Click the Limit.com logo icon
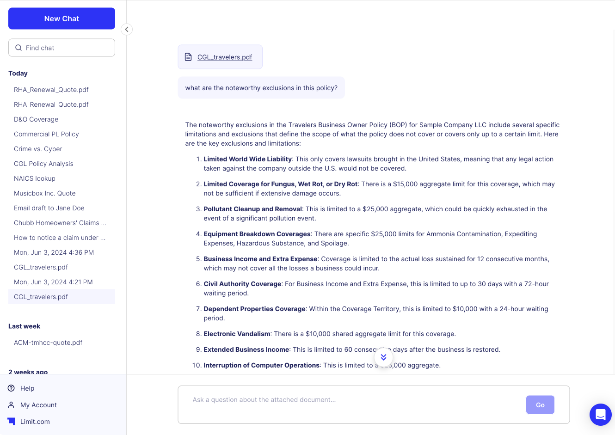 11,421
